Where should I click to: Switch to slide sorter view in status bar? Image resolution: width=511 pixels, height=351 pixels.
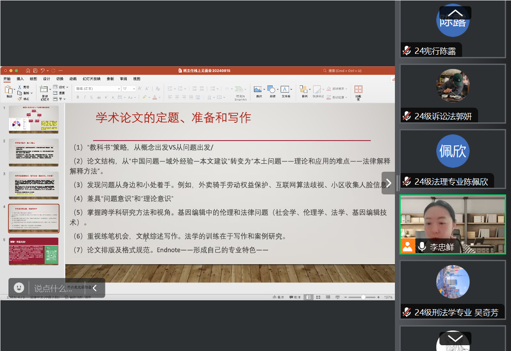[318, 297]
